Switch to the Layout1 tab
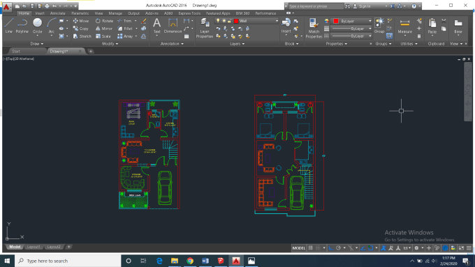This screenshot has height=267, width=475. click(34, 247)
